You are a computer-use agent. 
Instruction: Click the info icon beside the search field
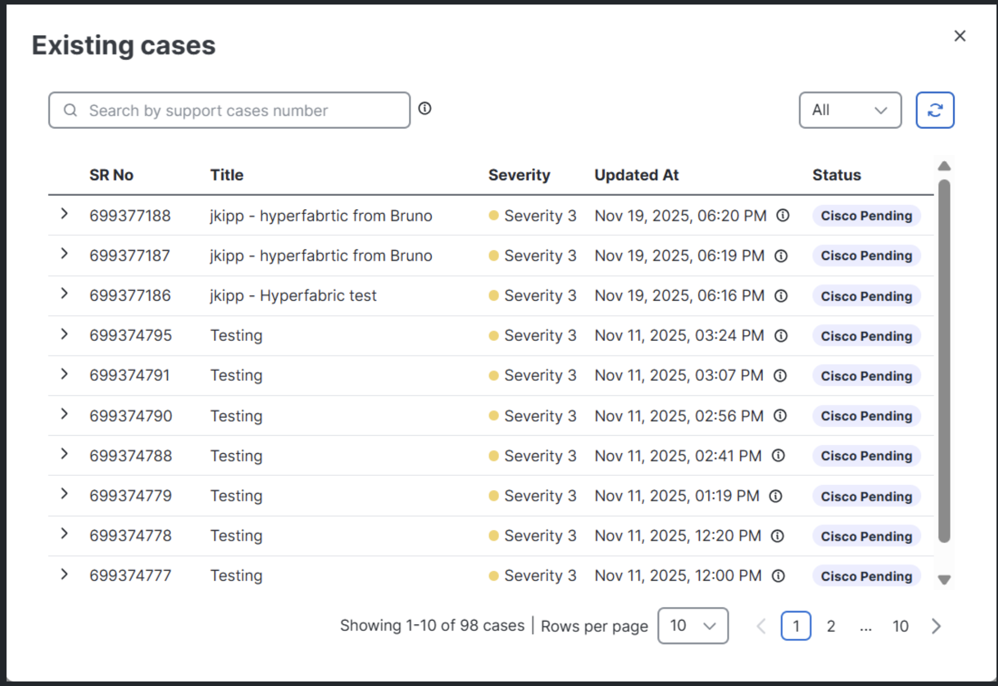point(425,108)
